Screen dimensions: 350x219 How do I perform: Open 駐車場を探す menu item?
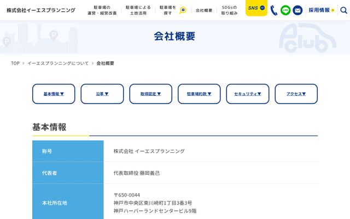[168, 10]
